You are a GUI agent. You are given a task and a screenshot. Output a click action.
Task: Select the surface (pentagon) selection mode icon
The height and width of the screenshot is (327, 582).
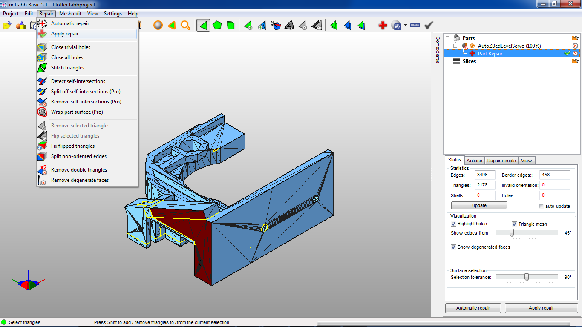(x=217, y=26)
